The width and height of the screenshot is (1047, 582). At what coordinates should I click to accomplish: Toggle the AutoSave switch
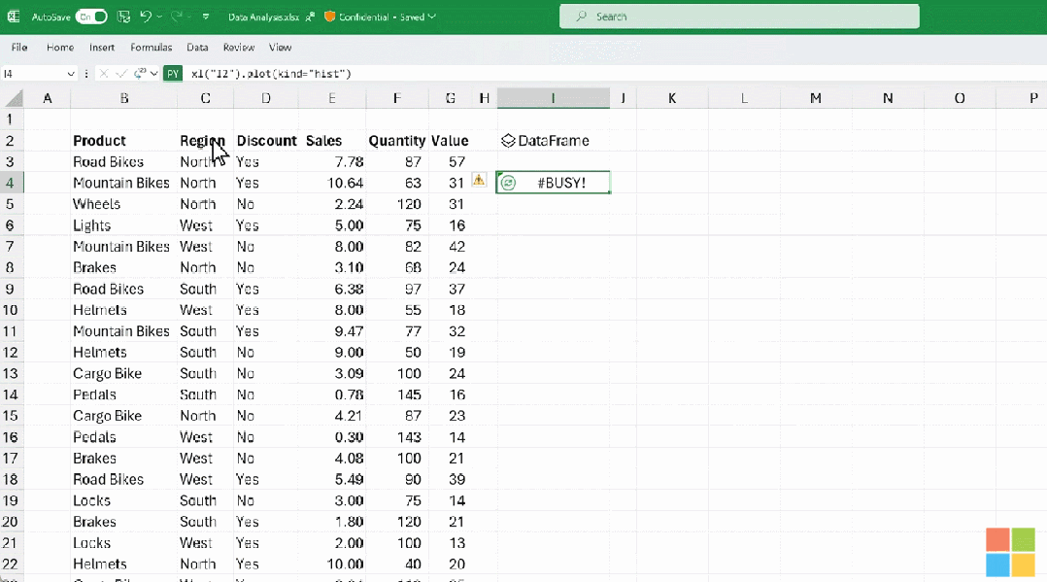pyautogui.click(x=90, y=17)
